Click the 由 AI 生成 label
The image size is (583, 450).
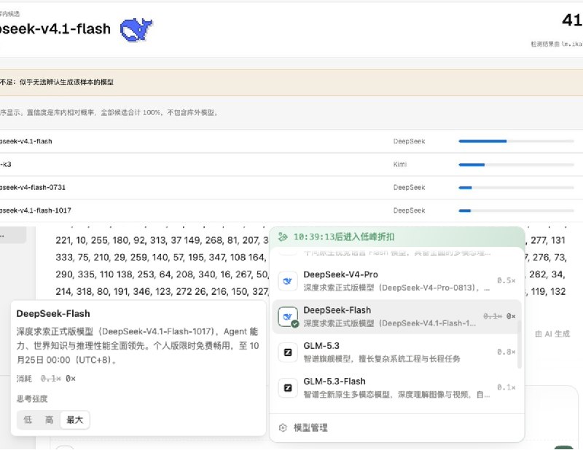click(552, 334)
